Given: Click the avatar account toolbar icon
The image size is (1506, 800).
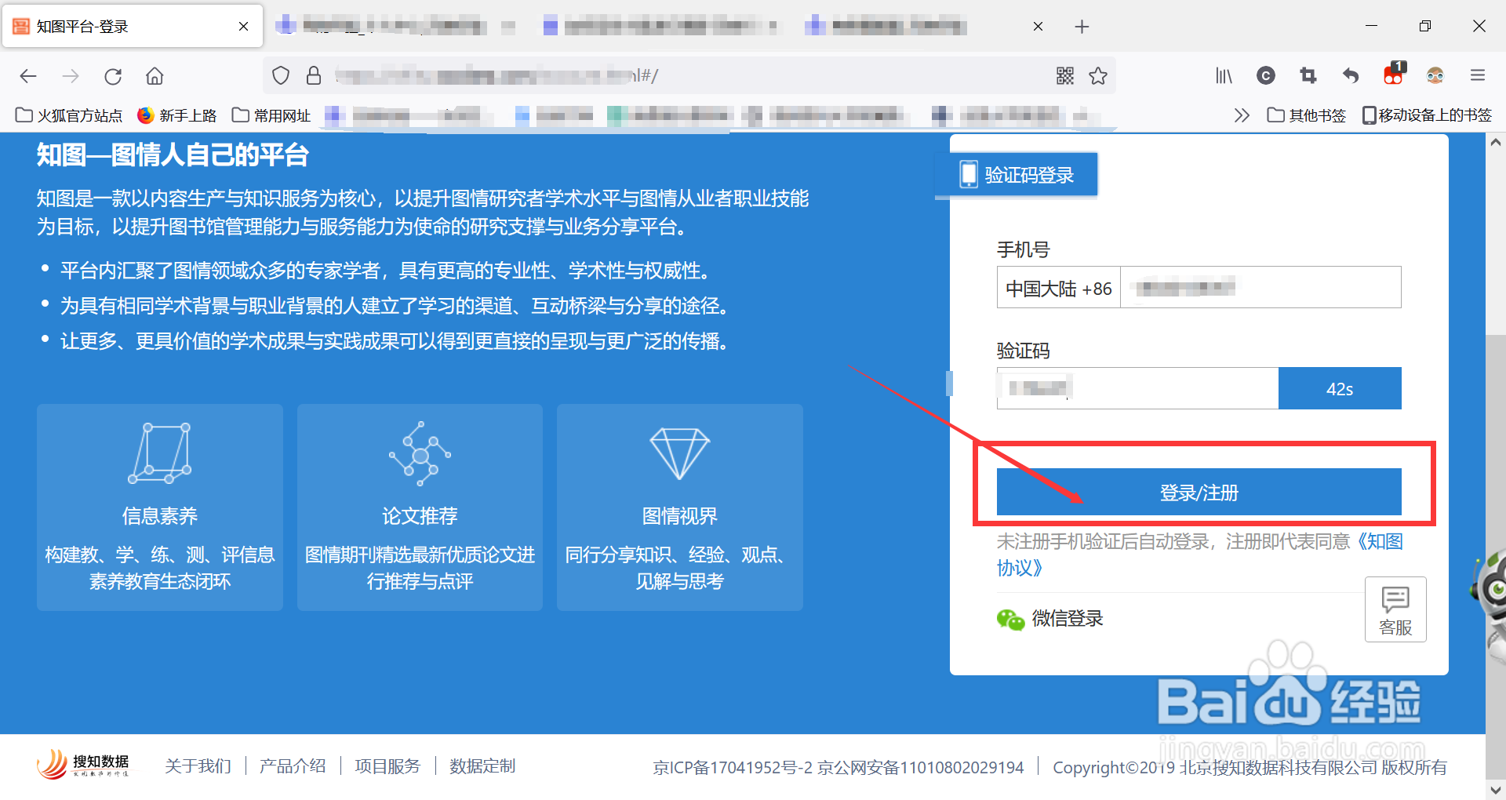Looking at the screenshot, I should pos(1435,75).
